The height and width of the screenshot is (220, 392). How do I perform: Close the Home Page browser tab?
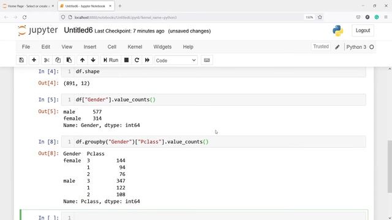(x=53, y=6)
